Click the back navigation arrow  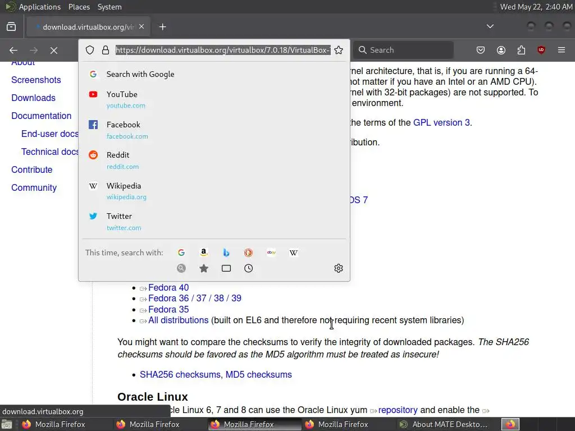tap(13, 50)
